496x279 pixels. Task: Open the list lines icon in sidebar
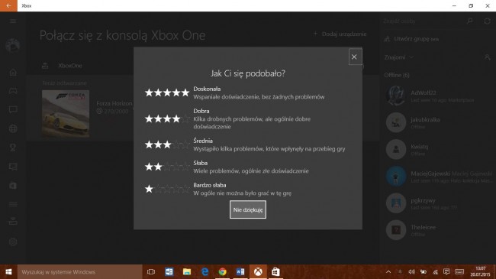coord(13,204)
